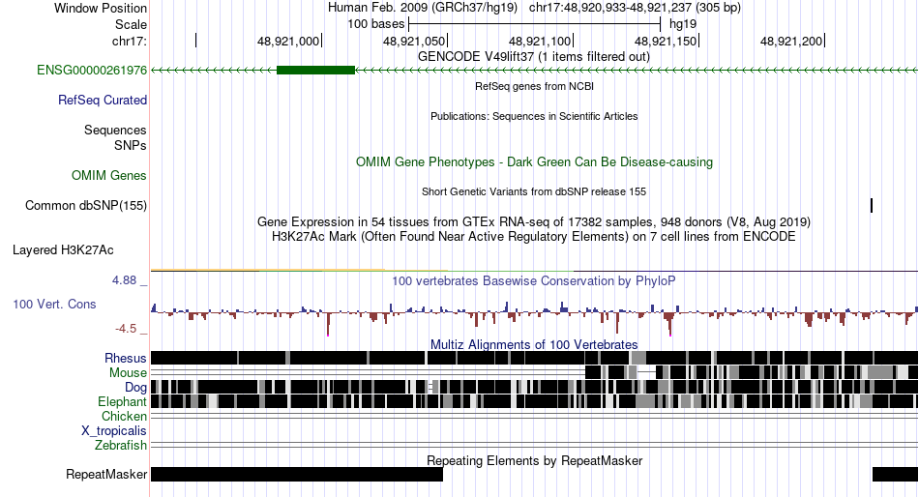Click the Elephant alignment row label

(x=122, y=402)
